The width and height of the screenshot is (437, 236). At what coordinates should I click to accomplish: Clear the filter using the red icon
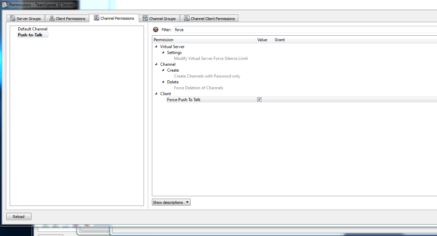(x=156, y=30)
